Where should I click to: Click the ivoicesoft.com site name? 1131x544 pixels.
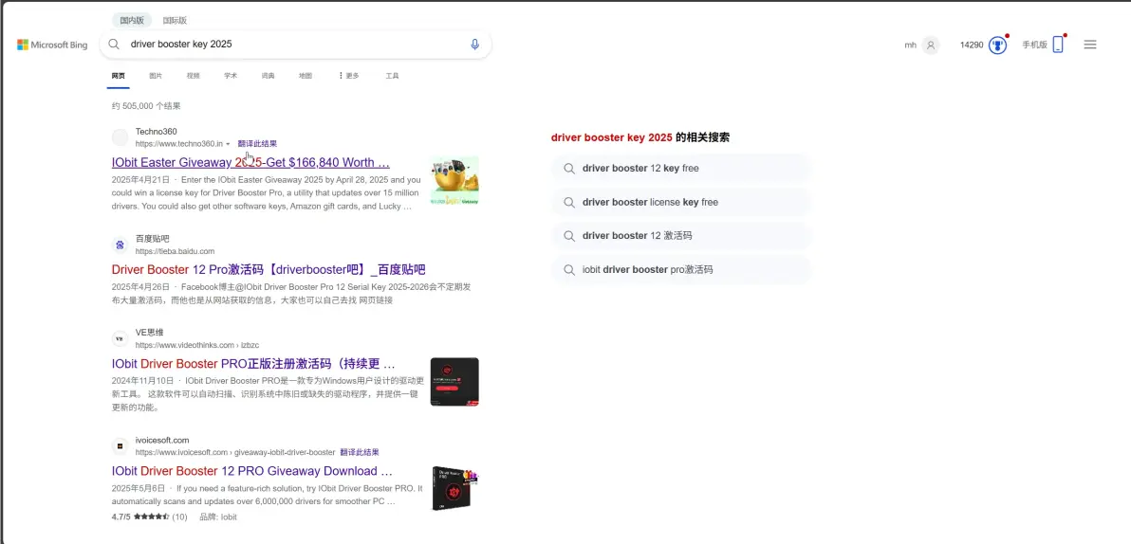[x=162, y=441]
